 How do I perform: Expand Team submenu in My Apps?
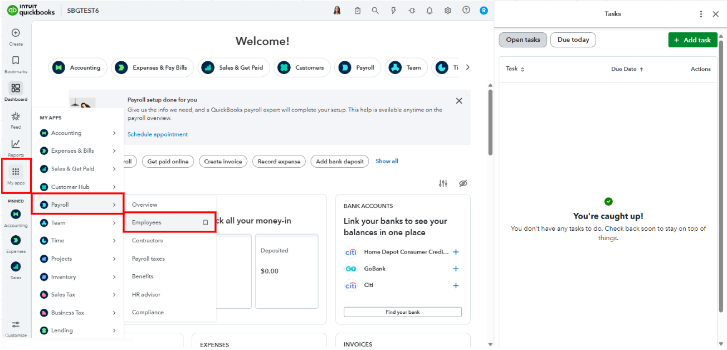(114, 223)
